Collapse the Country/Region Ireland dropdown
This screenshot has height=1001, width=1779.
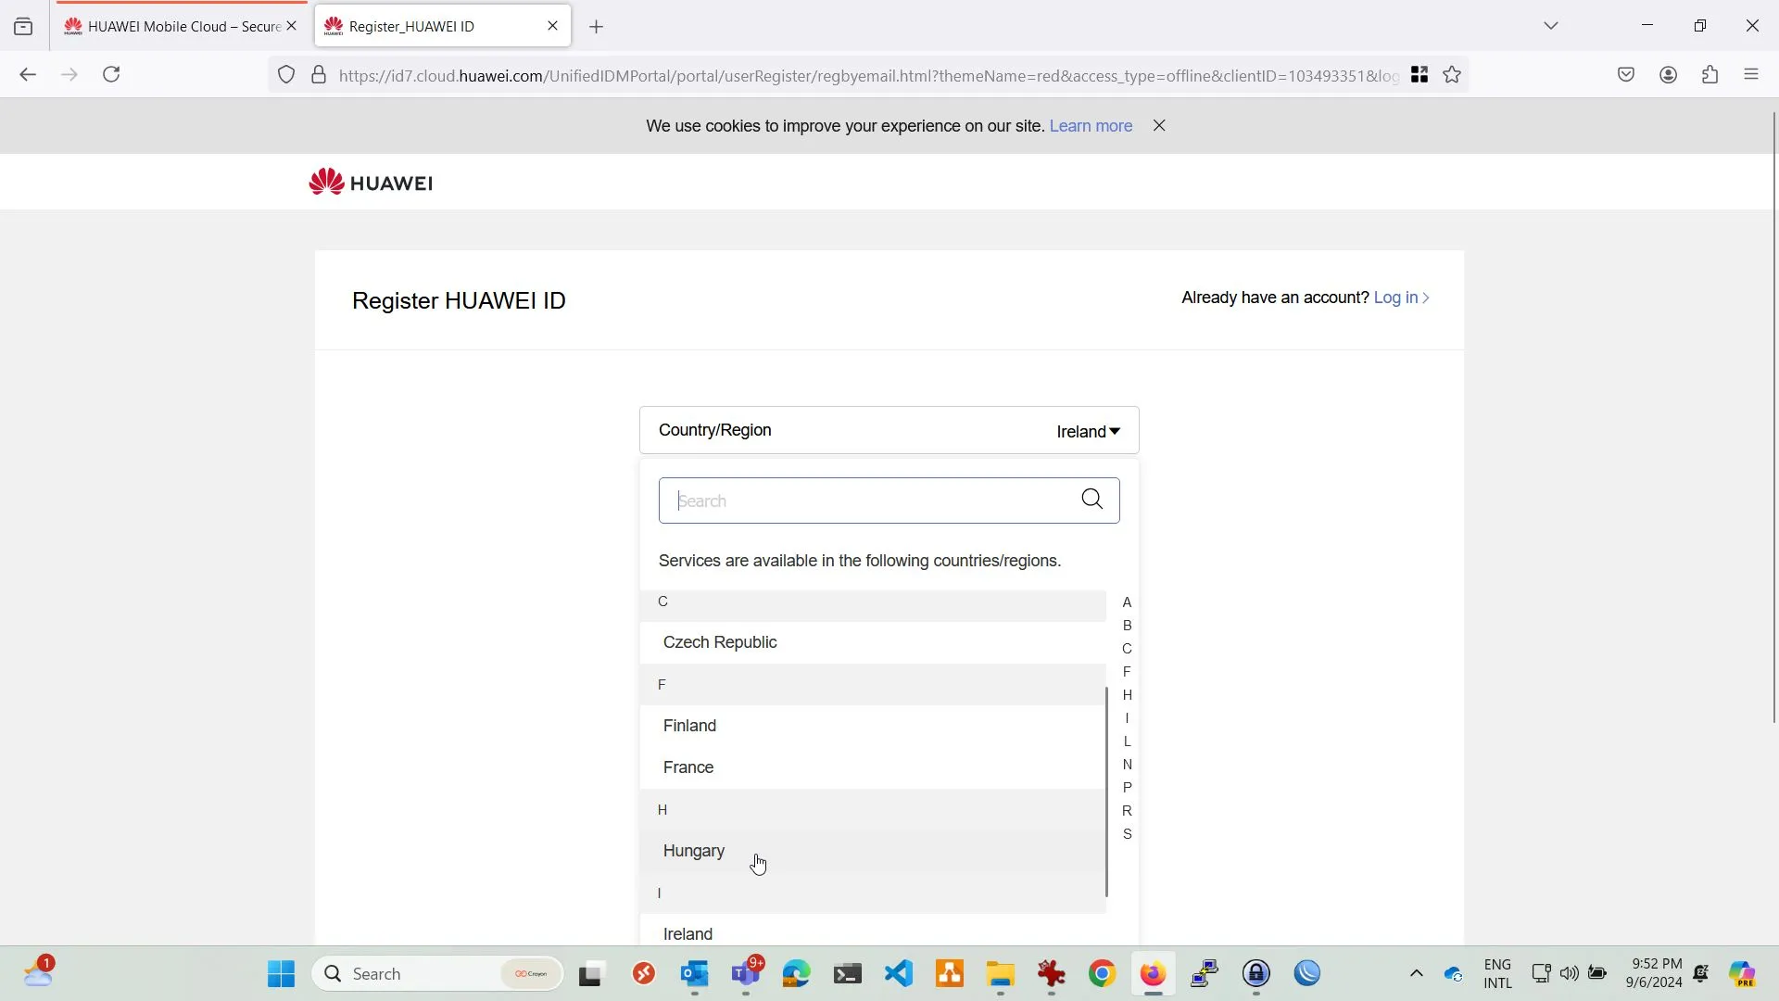click(x=889, y=430)
